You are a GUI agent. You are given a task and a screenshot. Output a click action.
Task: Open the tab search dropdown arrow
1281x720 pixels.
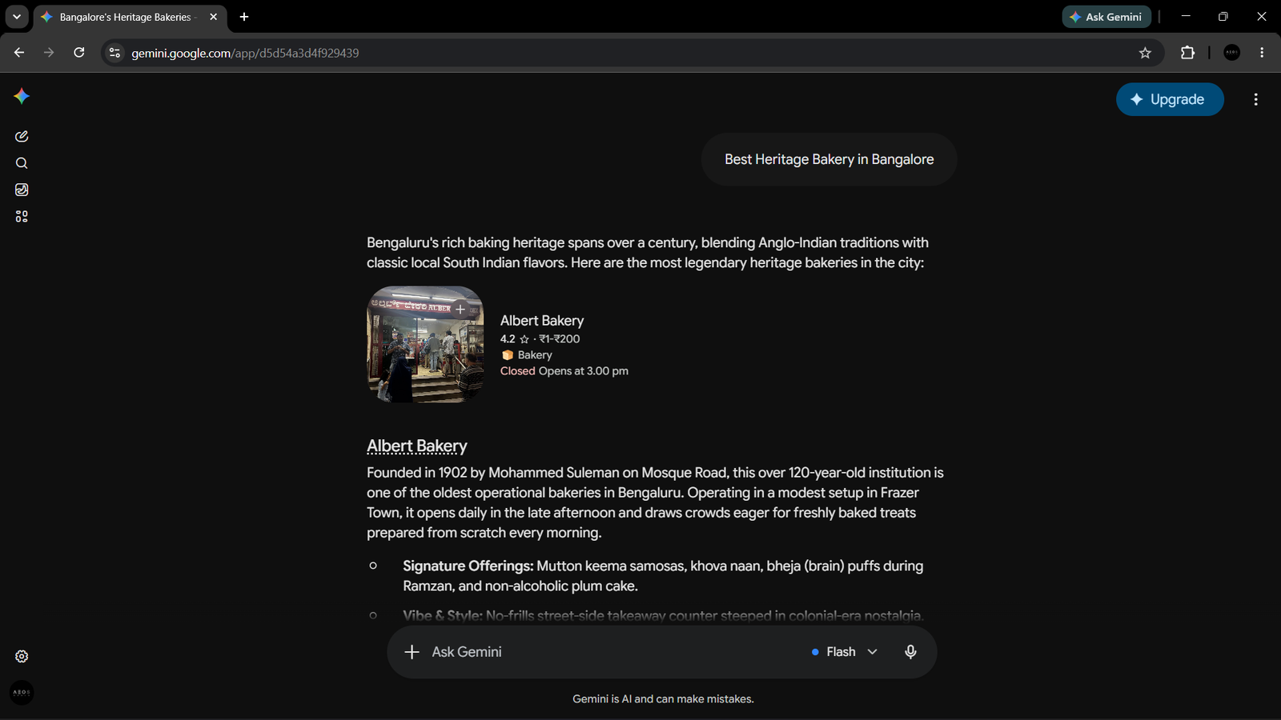click(16, 17)
